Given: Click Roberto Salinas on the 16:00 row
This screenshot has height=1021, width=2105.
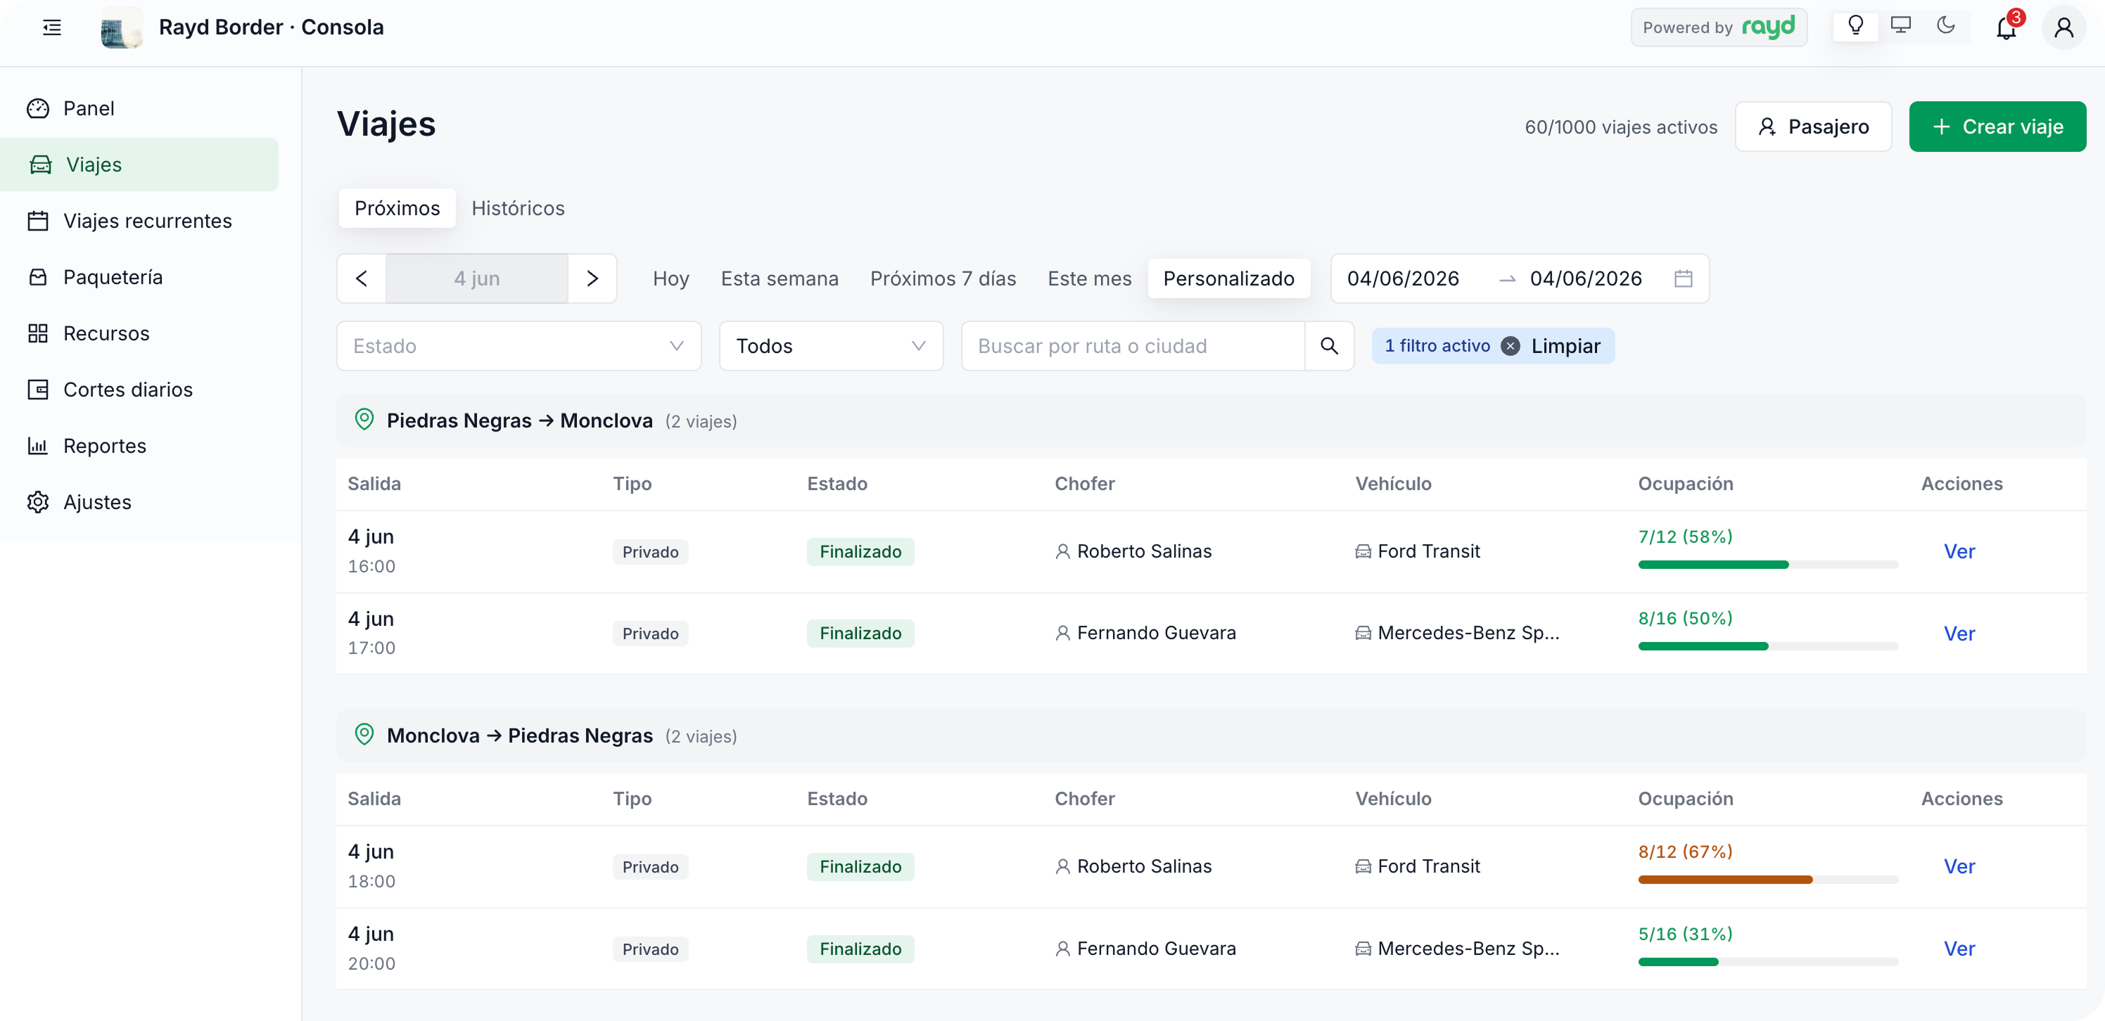Looking at the screenshot, I should (x=1144, y=552).
